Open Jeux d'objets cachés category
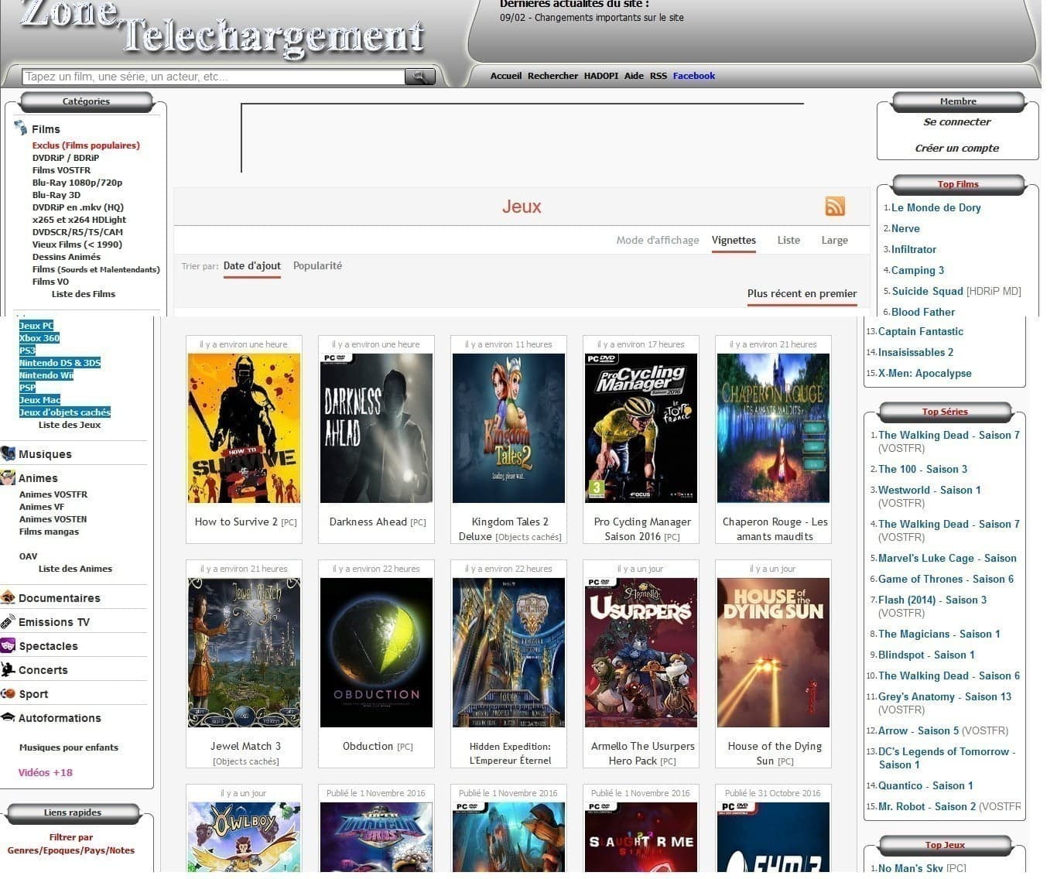This screenshot has width=1057, height=879. click(x=65, y=412)
